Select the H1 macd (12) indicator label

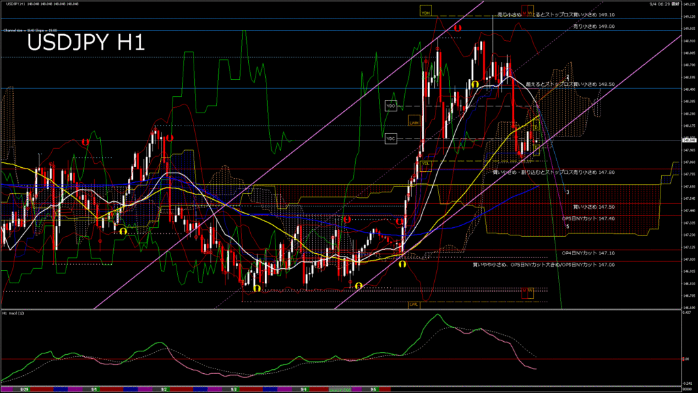[x=14, y=312]
